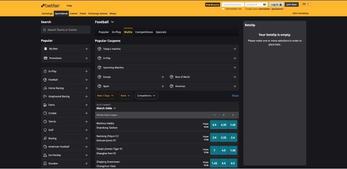This screenshot has height=169, width=347.
Task: Click forgot username link
Action: [x=264, y=9]
